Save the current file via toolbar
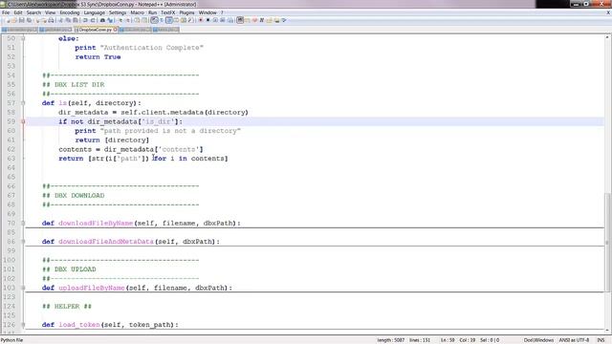 (x=21, y=20)
